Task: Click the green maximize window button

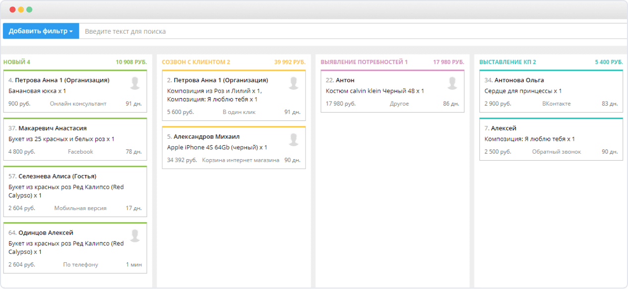Action: pos(29,9)
